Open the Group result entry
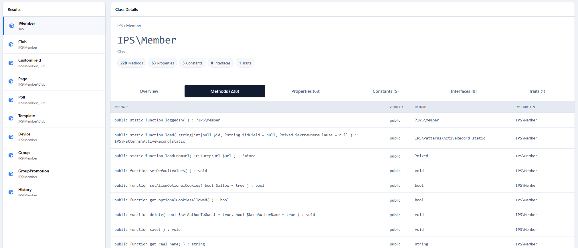Screen dimensions: 578x248 [54, 155]
